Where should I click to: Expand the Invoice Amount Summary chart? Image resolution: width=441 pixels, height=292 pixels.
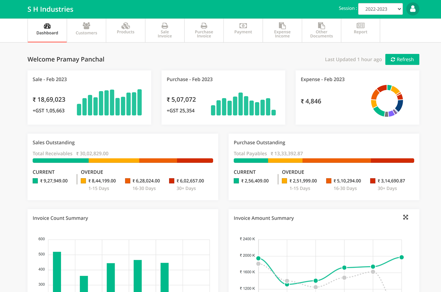pos(405,217)
